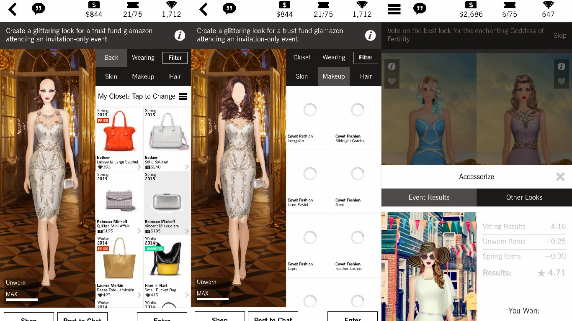The height and width of the screenshot is (321, 572).
Task: Tap the Voting Results score 4.16
Action: 558,227
